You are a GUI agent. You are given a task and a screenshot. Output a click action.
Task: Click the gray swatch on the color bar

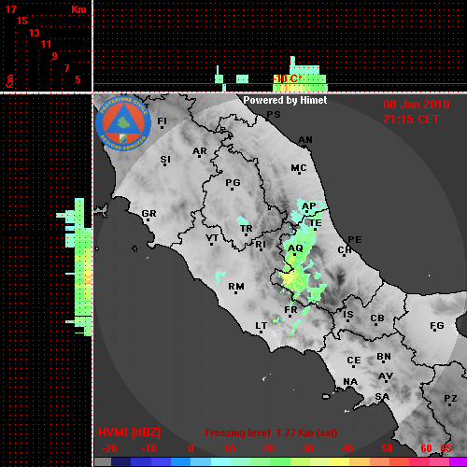pyautogui.click(x=103, y=462)
